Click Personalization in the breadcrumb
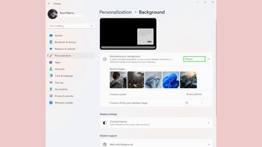This screenshot has height=147, width=262. [115, 12]
